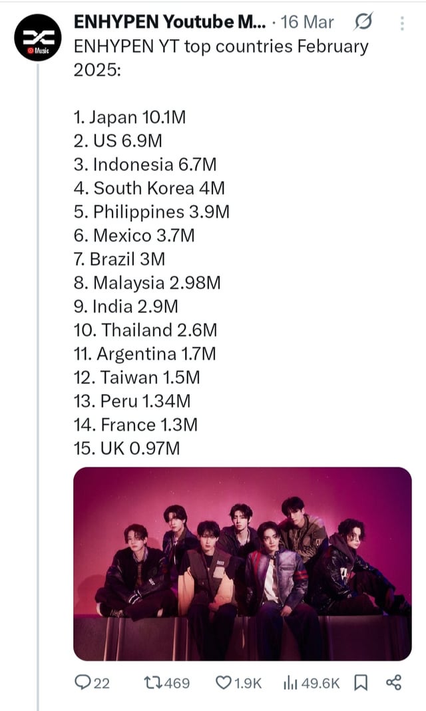The width and height of the screenshot is (426, 711).
Task: Tap the Grok icon beside the date
Action: click(363, 23)
